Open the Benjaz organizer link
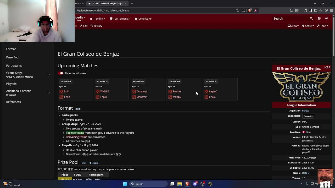 click(x=305, y=111)
